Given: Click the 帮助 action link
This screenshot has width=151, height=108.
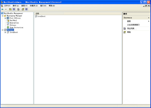Looking at the screenshot, I should (x=129, y=32).
